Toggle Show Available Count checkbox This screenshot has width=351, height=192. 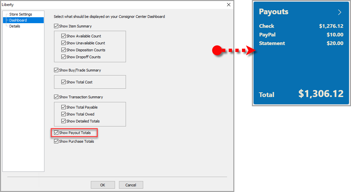click(x=63, y=36)
